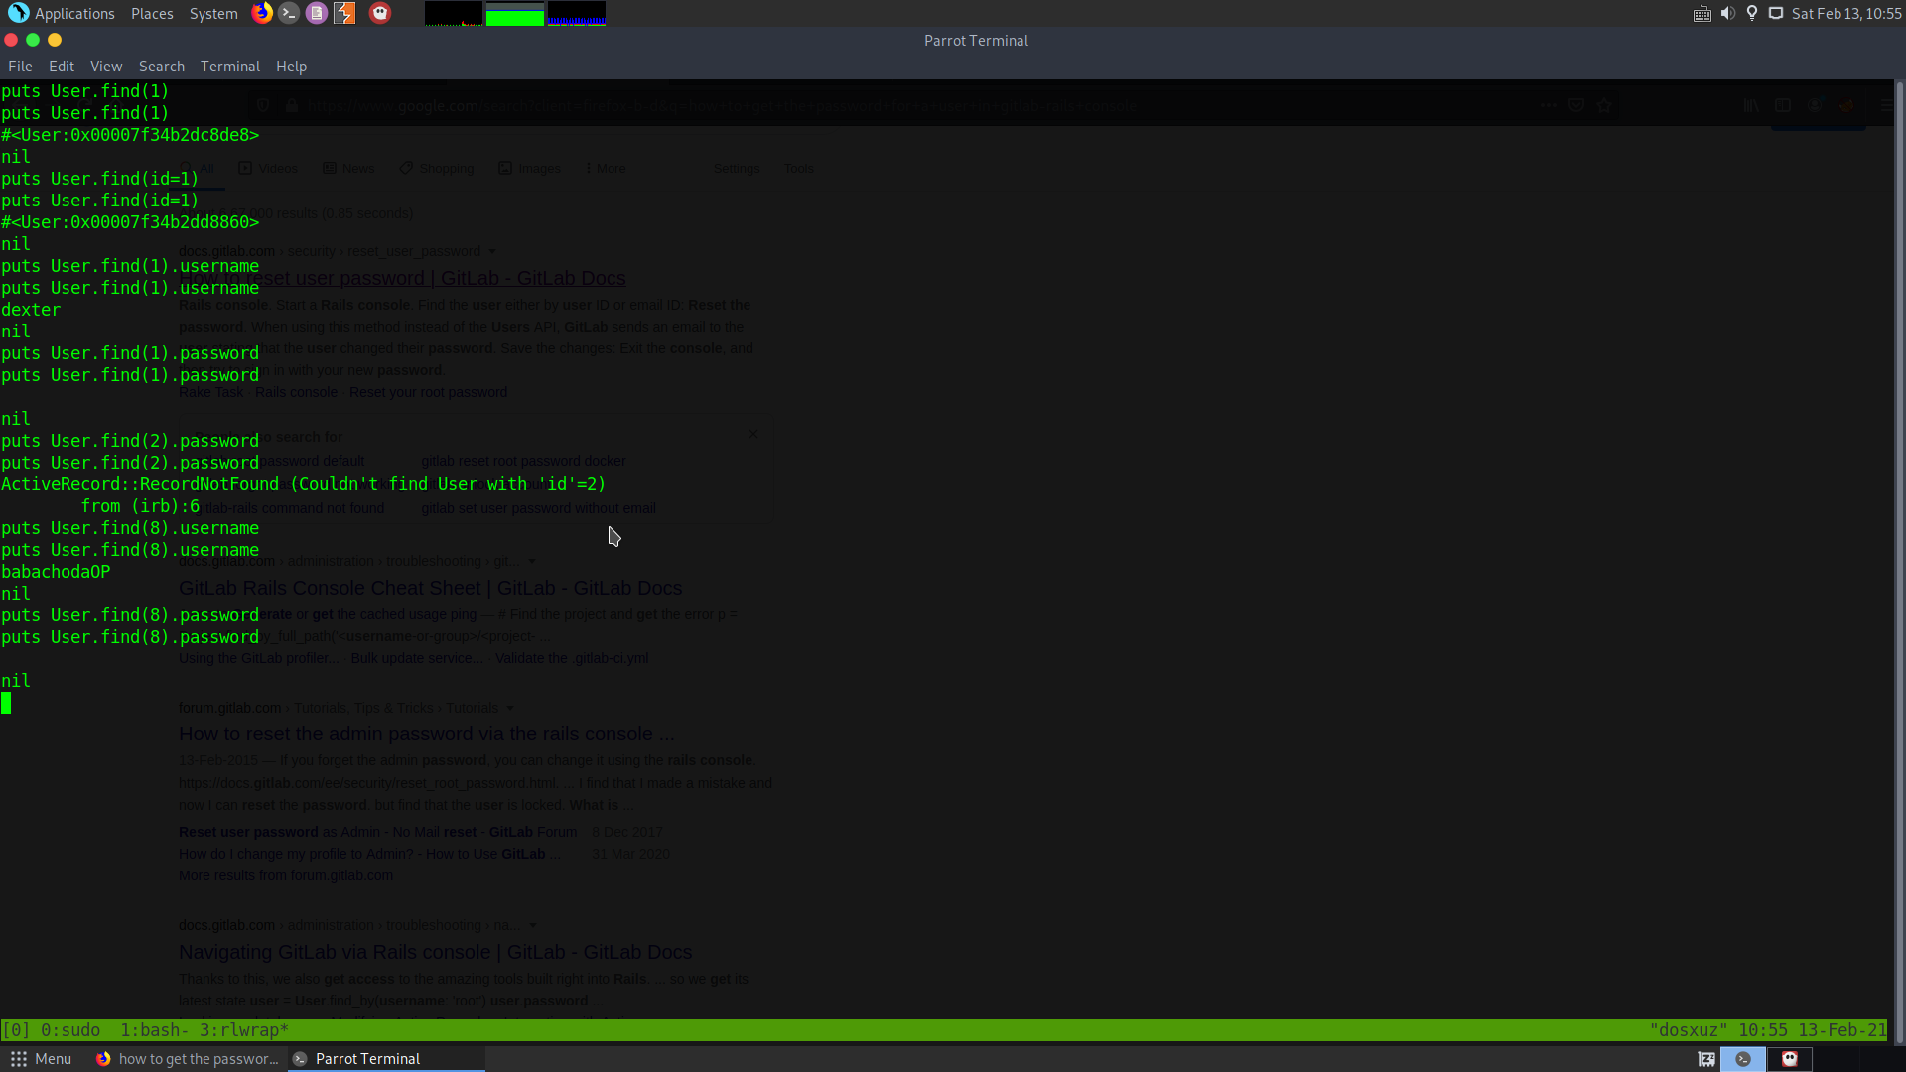
Task: Open the bottom-left Menu button
Action: (x=42, y=1059)
